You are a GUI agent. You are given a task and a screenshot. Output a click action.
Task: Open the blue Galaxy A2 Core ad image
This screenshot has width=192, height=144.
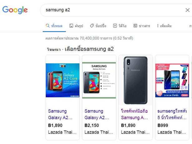coord(62,80)
